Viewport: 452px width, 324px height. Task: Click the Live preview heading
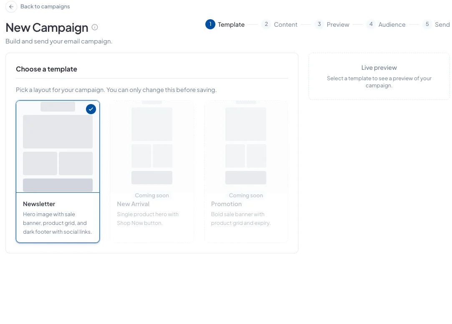coord(379,68)
